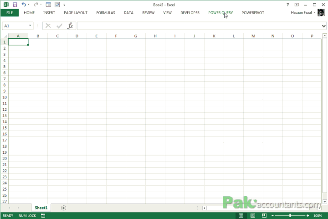Open the POWERPIVOT tab
Screen dimensions: 328x219
253,13
